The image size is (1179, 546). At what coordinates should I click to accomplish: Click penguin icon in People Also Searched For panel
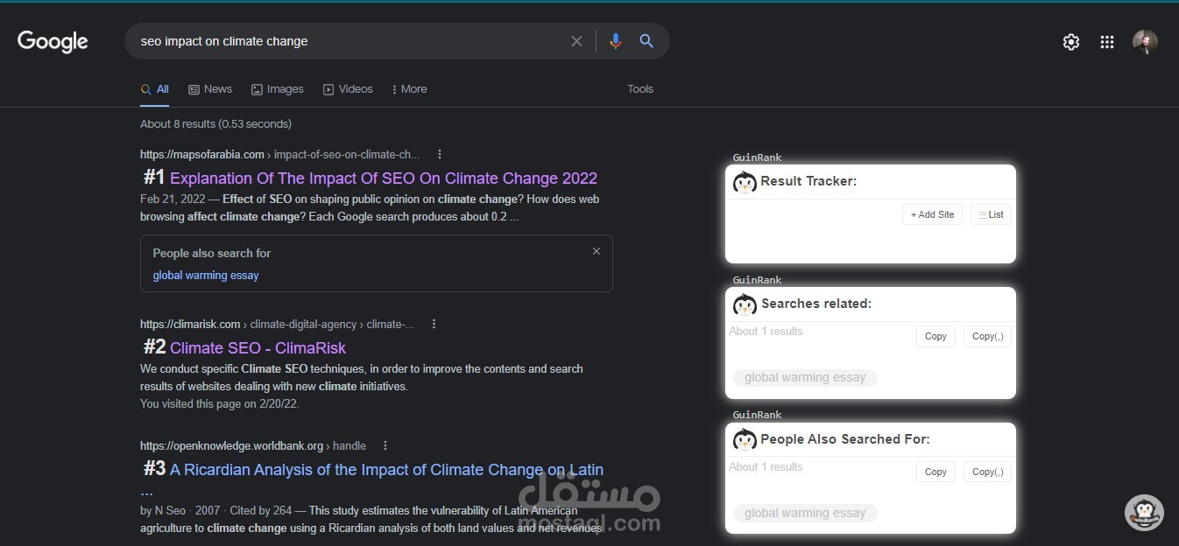point(745,440)
